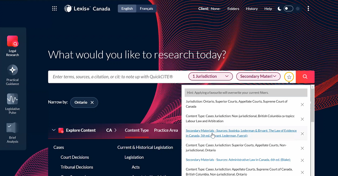Toggle the dark/light theme switch

pos(289,9)
